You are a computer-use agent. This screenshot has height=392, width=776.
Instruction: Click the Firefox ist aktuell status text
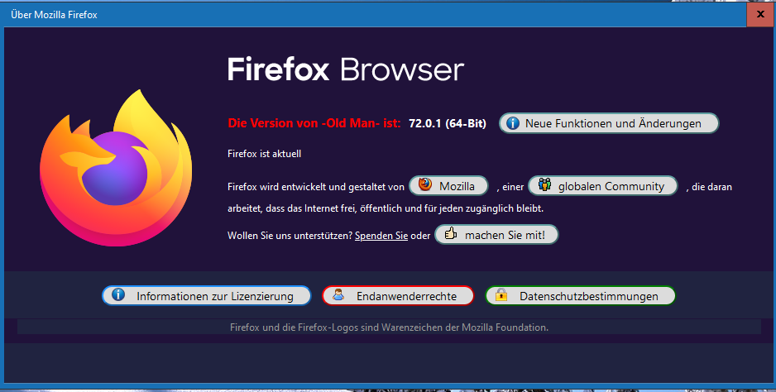click(x=264, y=154)
